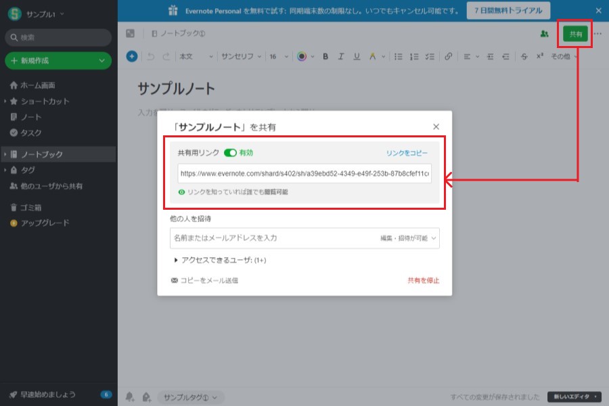Open ノート in the sidebar
The width and height of the screenshot is (609, 406).
pyautogui.click(x=26, y=117)
